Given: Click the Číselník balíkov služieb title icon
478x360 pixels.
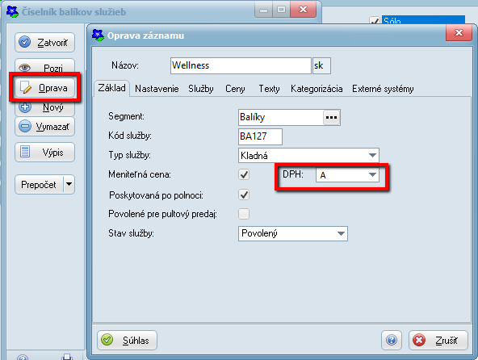Looking at the screenshot, I should click(12, 11).
